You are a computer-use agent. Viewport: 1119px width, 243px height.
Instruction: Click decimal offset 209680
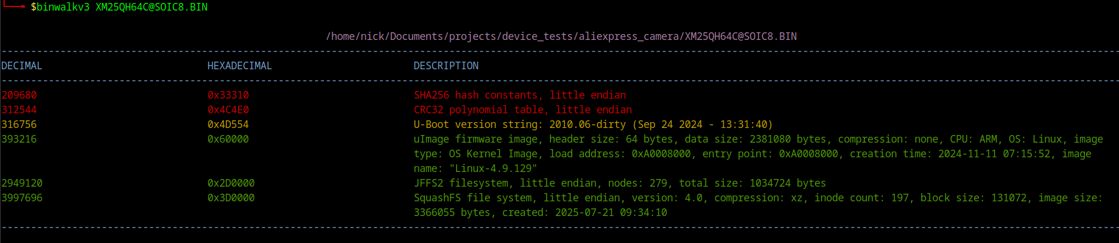pos(19,95)
